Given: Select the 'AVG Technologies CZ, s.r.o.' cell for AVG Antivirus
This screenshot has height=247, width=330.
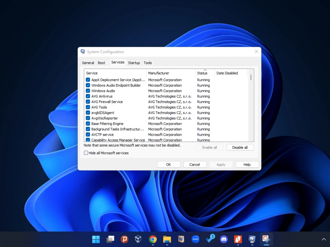Looking at the screenshot, I should [x=170, y=96].
